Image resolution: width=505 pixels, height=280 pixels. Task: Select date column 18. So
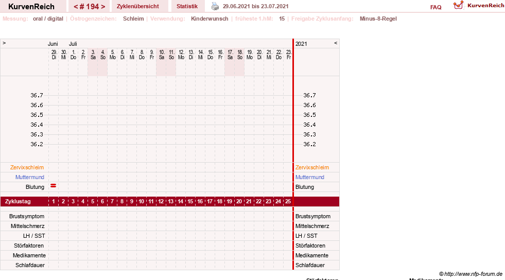pyautogui.click(x=240, y=55)
